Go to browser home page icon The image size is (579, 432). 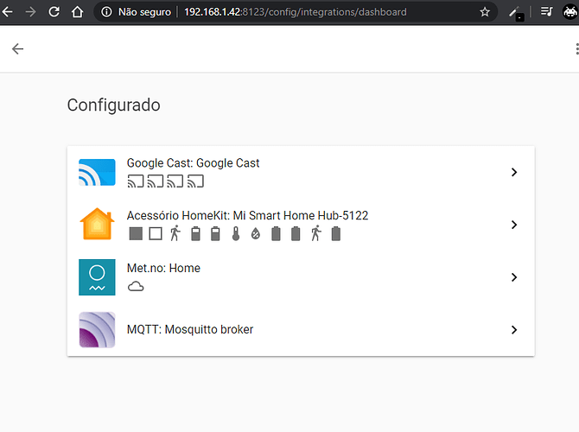pos(77,12)
